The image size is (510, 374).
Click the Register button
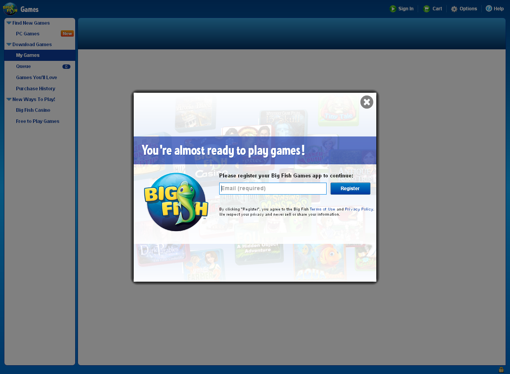[x=350, y=189]
